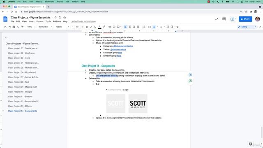Viewport: 263px width, 148px height.
Task: Increase font size
Action: (82, 27)
